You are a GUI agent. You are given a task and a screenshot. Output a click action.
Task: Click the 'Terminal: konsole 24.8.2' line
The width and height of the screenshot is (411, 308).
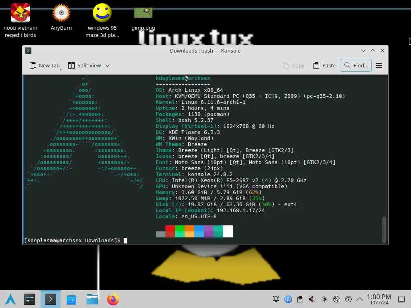(x=194, y=174)
